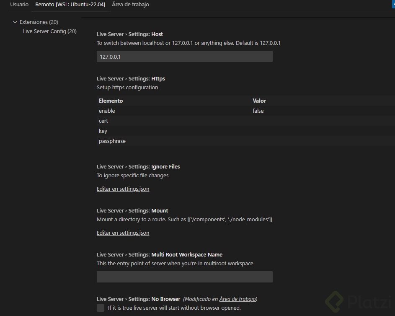Click the Settings: Mount heading
This screenshot has width=395, height=316.
tap(132, 211)
